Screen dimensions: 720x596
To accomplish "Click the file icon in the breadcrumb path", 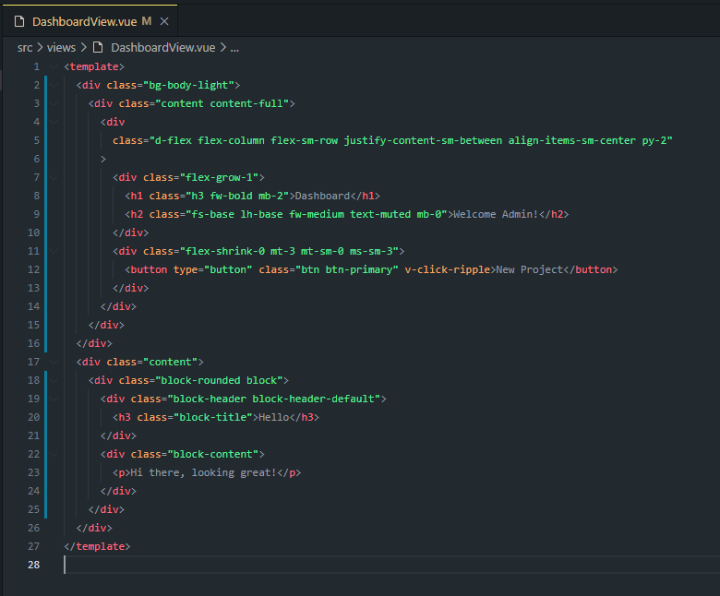I will (x=98, y=47).
